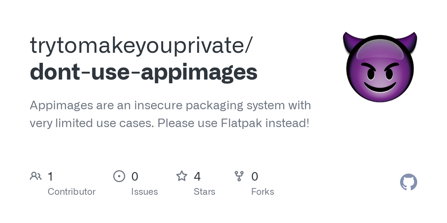
Task: Click the slash after the owner name
Action: [x=249, y=45]
